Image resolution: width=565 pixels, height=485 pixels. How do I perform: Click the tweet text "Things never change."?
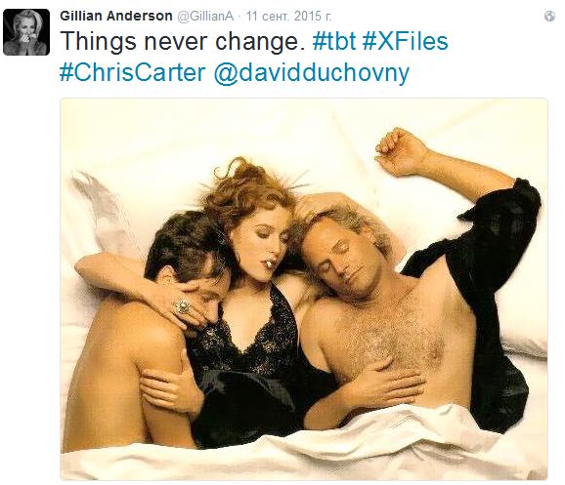click(183, 41)
